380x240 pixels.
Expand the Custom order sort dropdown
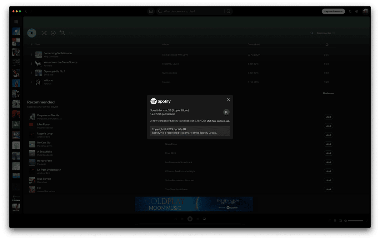326,33
